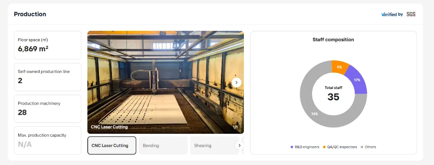
Task: Click the 'CNC Laser Cutting' photo caption
Action: pos(109,127)
